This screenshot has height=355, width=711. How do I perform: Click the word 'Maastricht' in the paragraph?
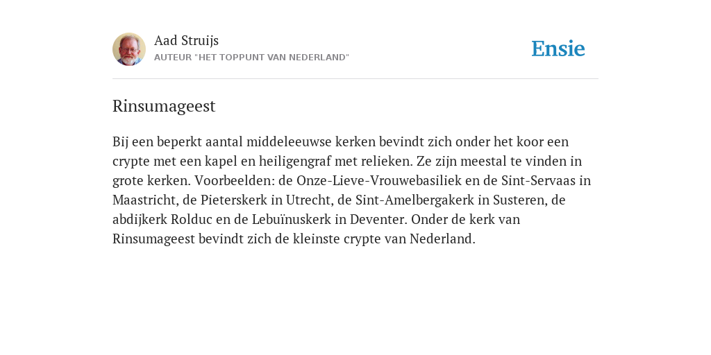click(x=144, y=200)
